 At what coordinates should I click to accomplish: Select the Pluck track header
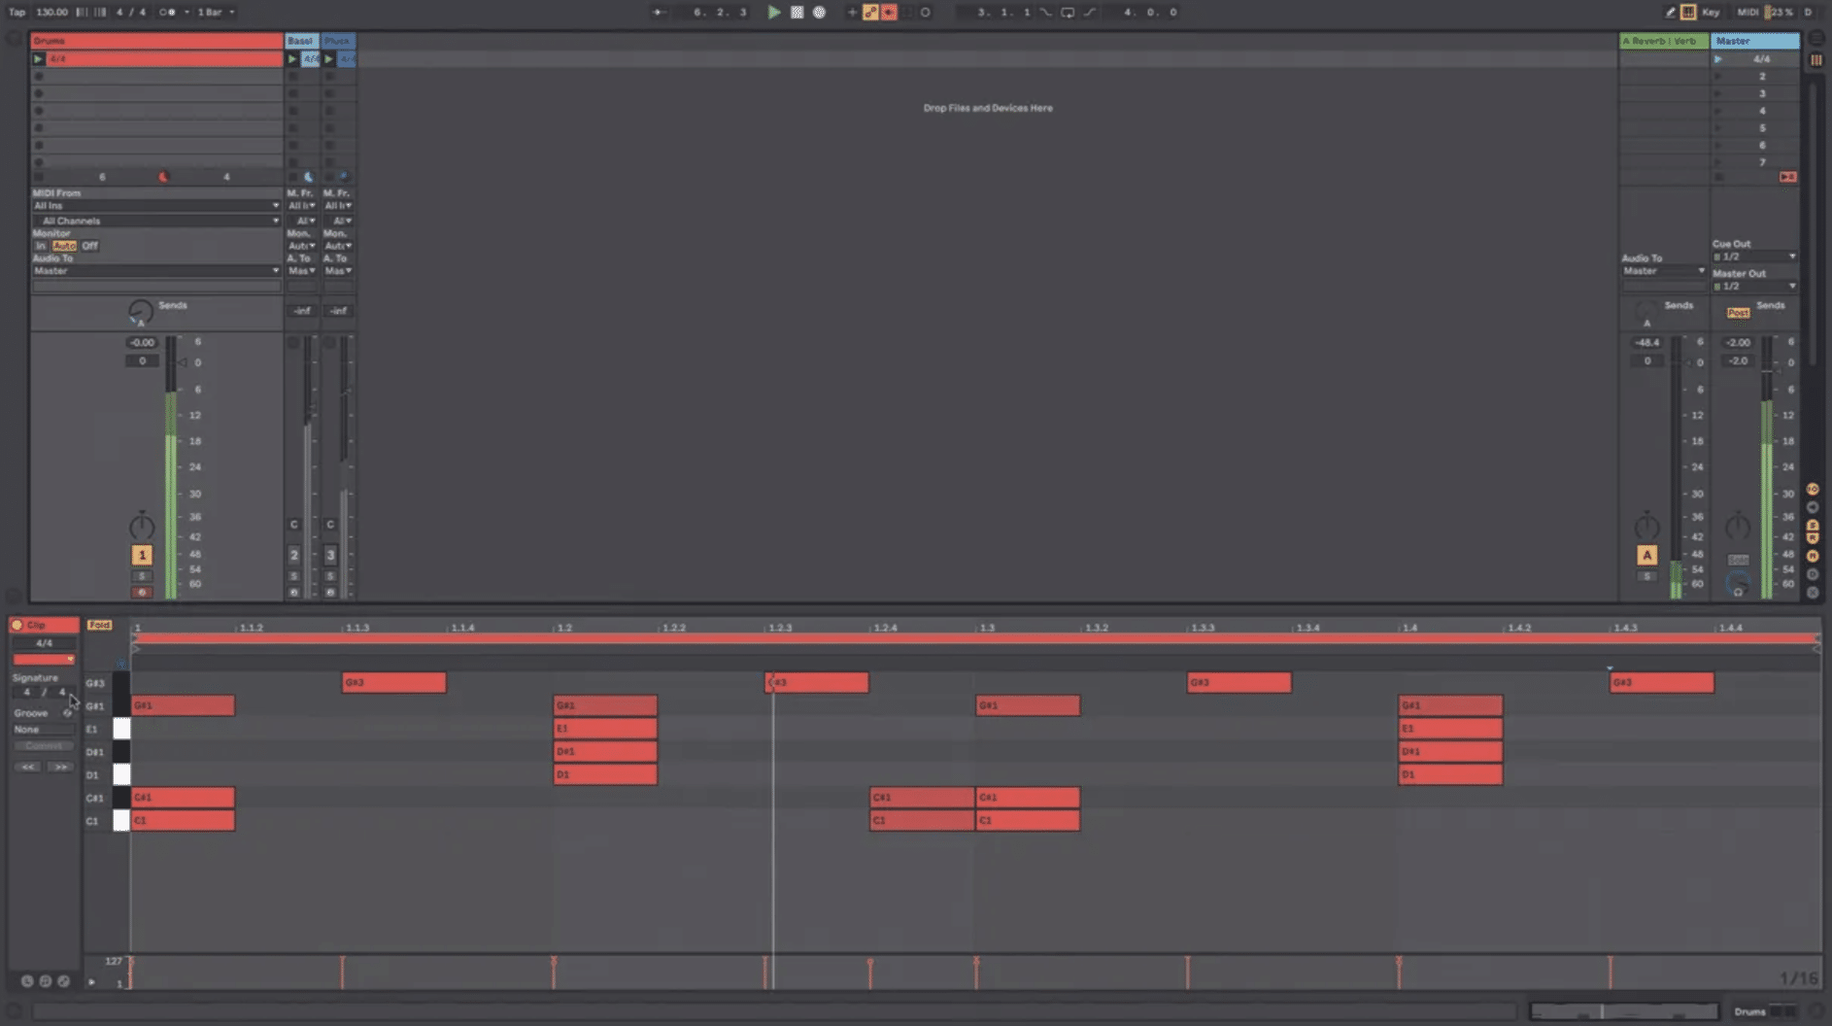338,41
